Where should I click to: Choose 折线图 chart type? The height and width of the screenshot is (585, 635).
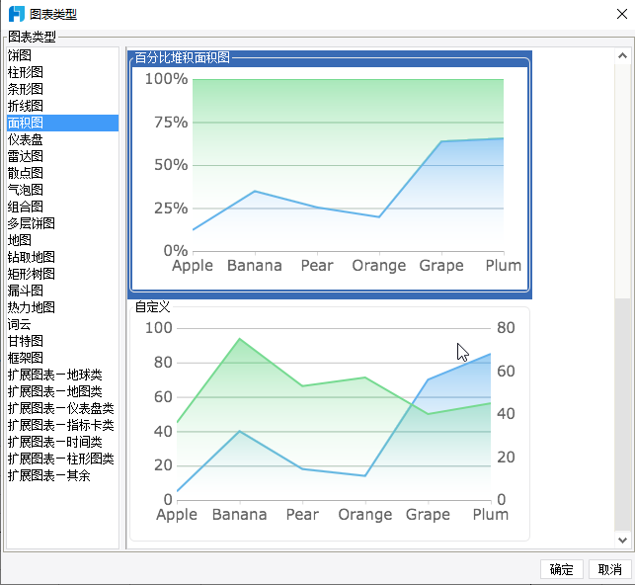pos(63,106)
